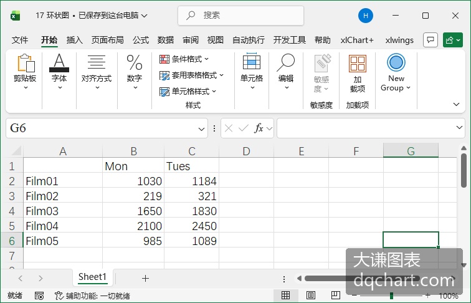Open the File (文件) tab
The height and width of the screenshot is (303, 471).
click(x=20, y=40)
